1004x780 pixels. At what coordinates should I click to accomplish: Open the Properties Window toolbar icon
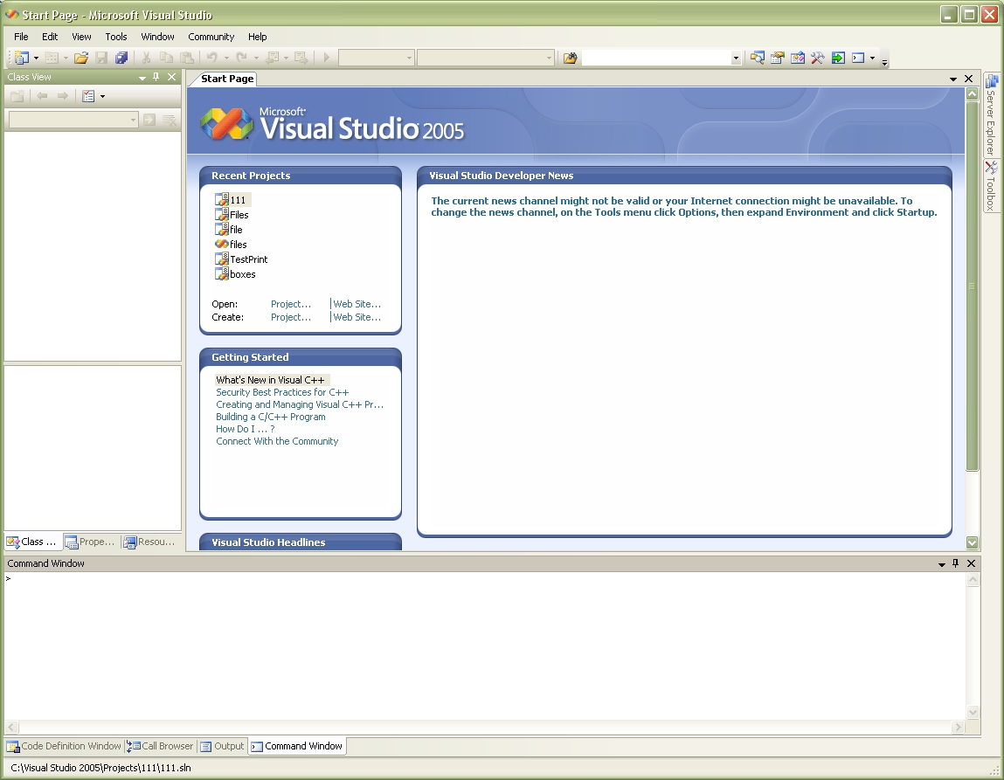(x=778, y=58)
